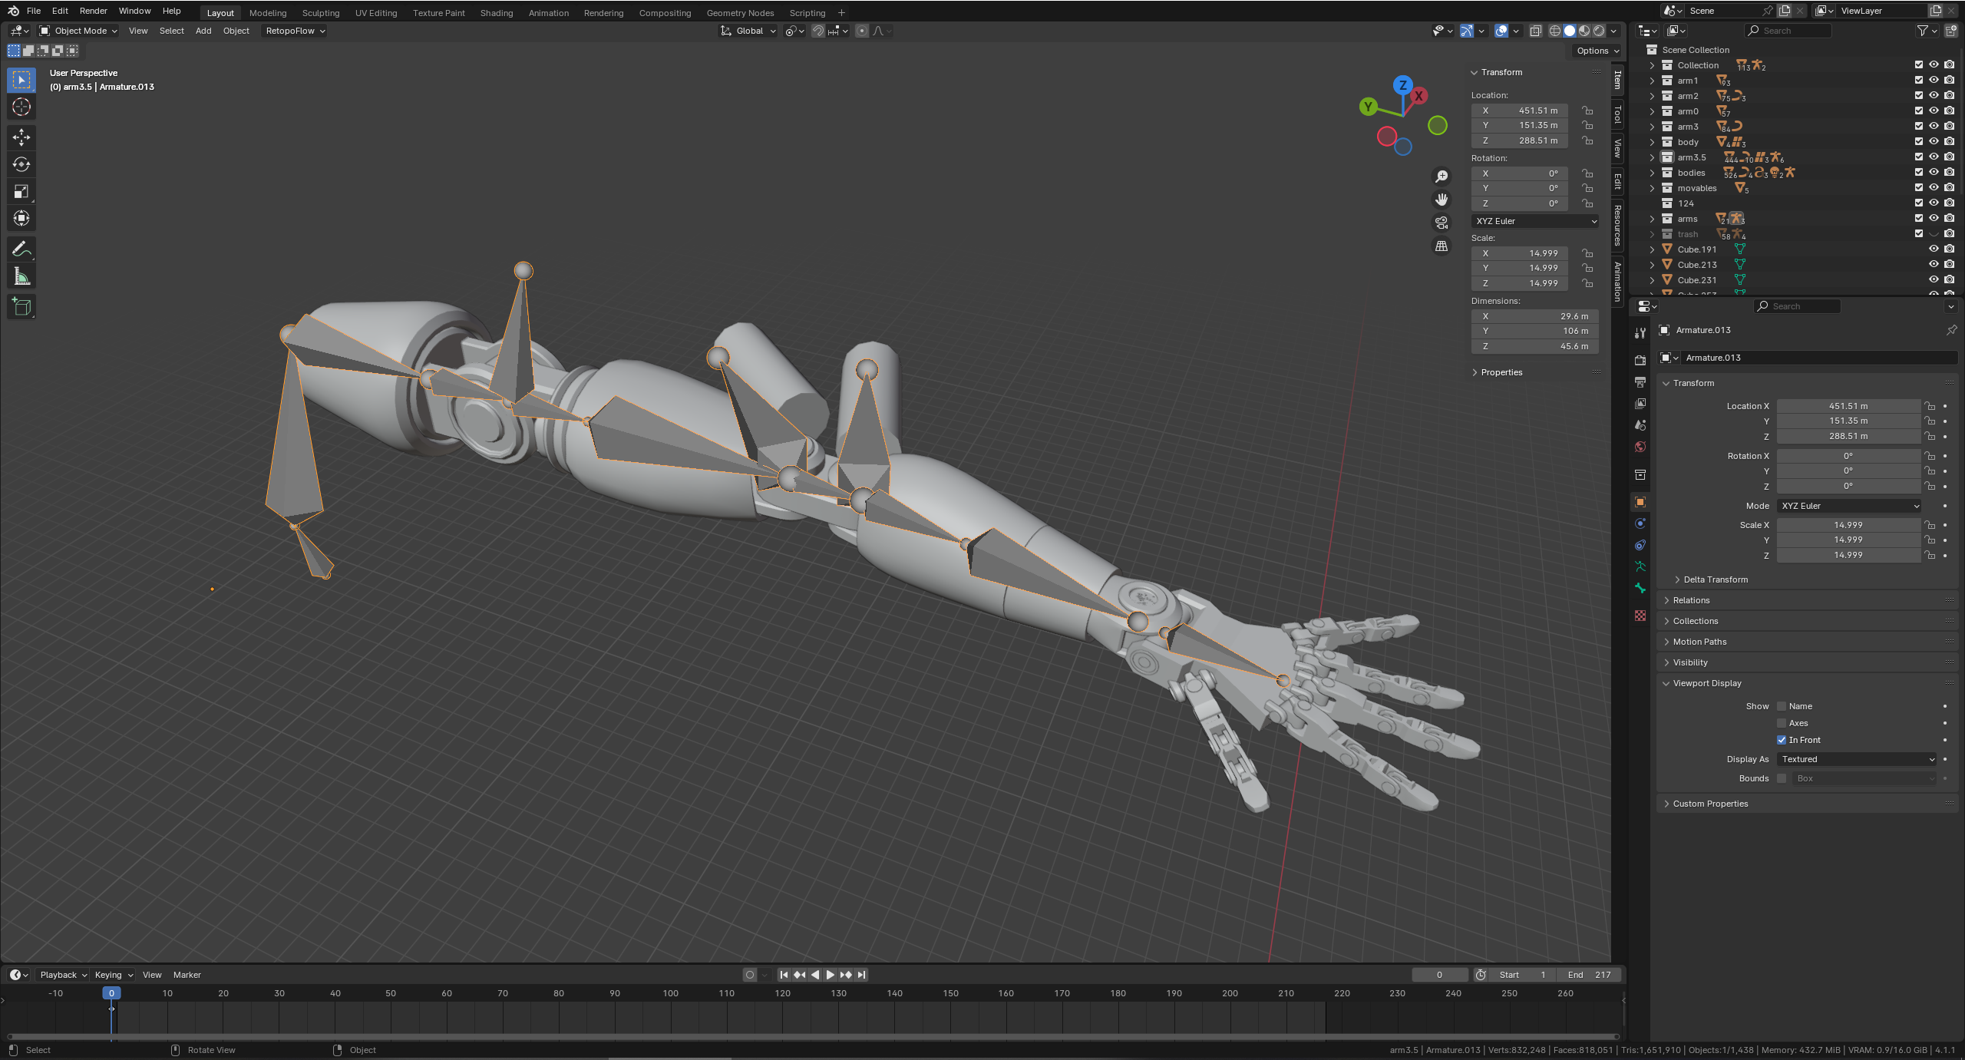Image resolution: width=1965 pixels, height=1060 pixels.
Task: Open Bone properties tab icon
Action: pos(1640,588)
